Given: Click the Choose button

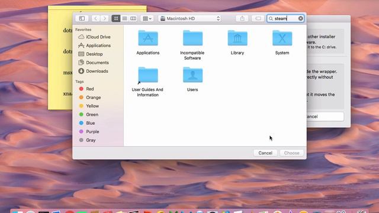Looking at the screenshot, I should pos(291,153).
